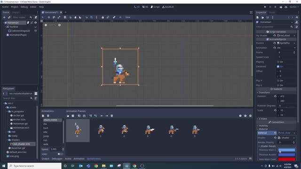Open the Editor menu
This screenshot has height=169, width=301.
[x=33, y=7]
